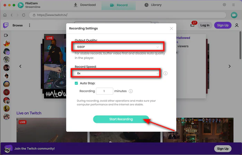242x155 pixels.
Task: Click the sixth channel avatar in the sidebar
Action: coord(7,84)
